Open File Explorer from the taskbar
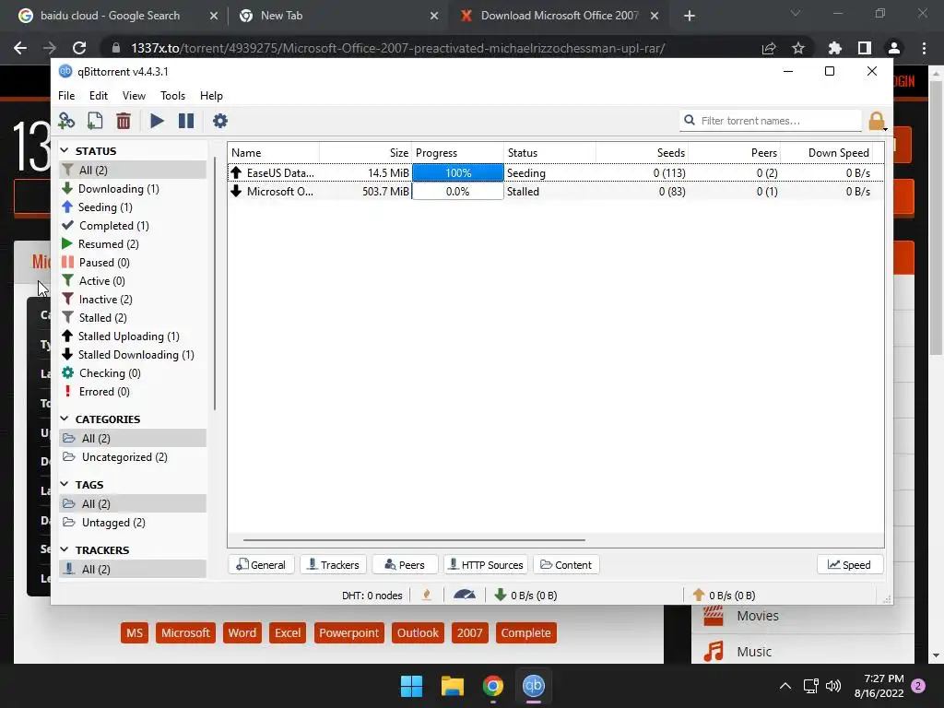This screenshot has height=708, width=944. (452, 686)
